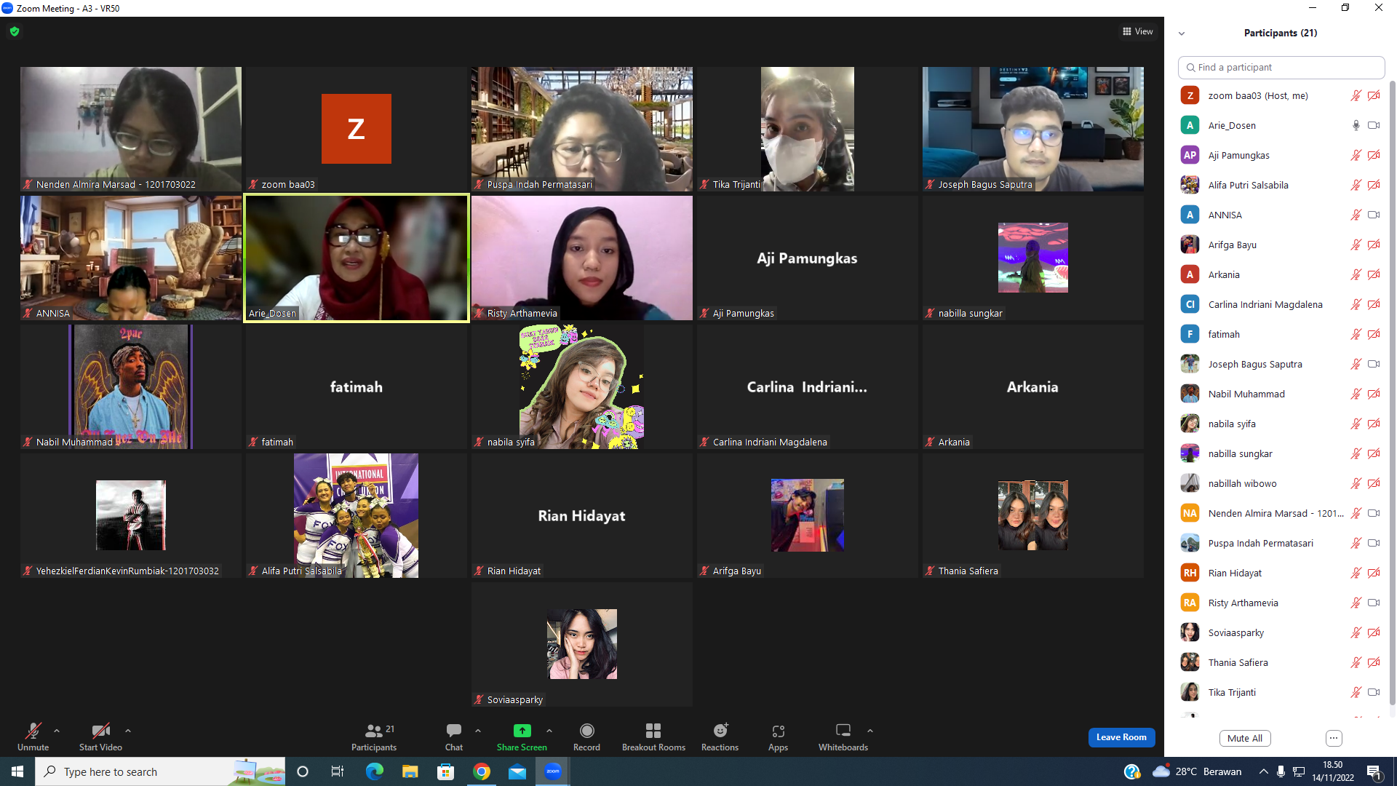Click the Zoom icon in the taskbar
The width and height of the screenshot is (1397, 786).
pyautogui.click(x=553, y=771)
